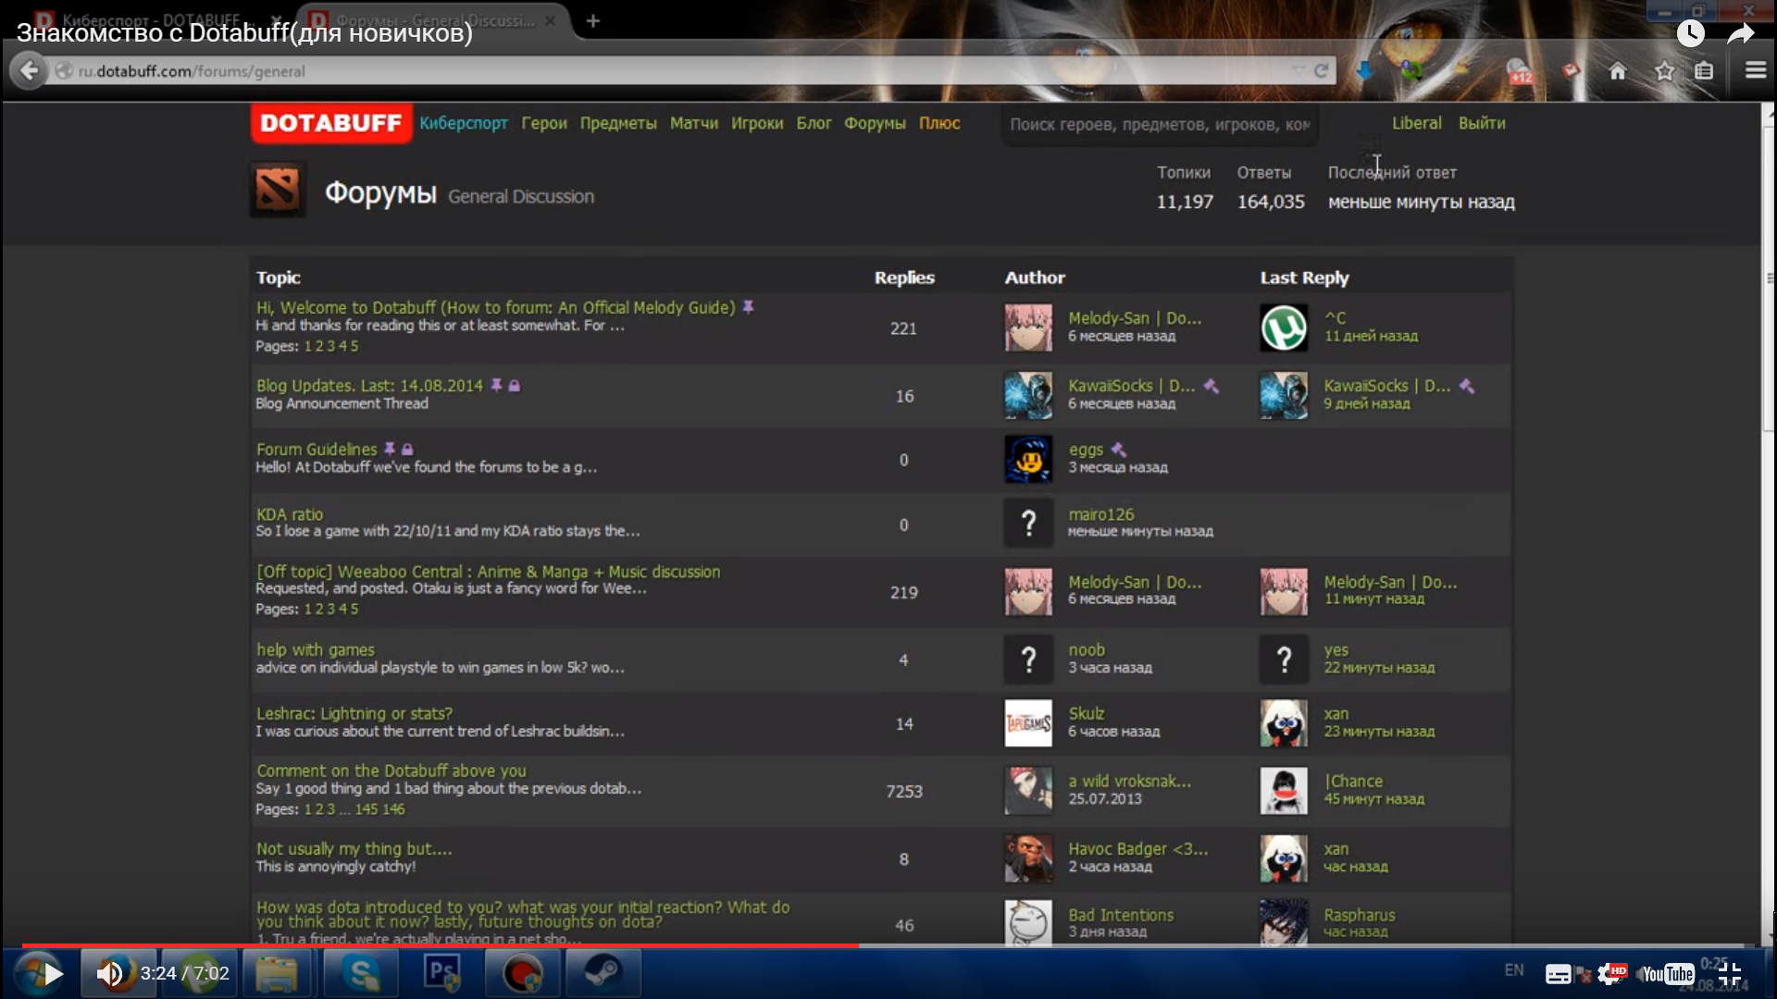Screen dimensions: 1777x999
Task: Open the Форумы menu item
Action: click(875, 123)
